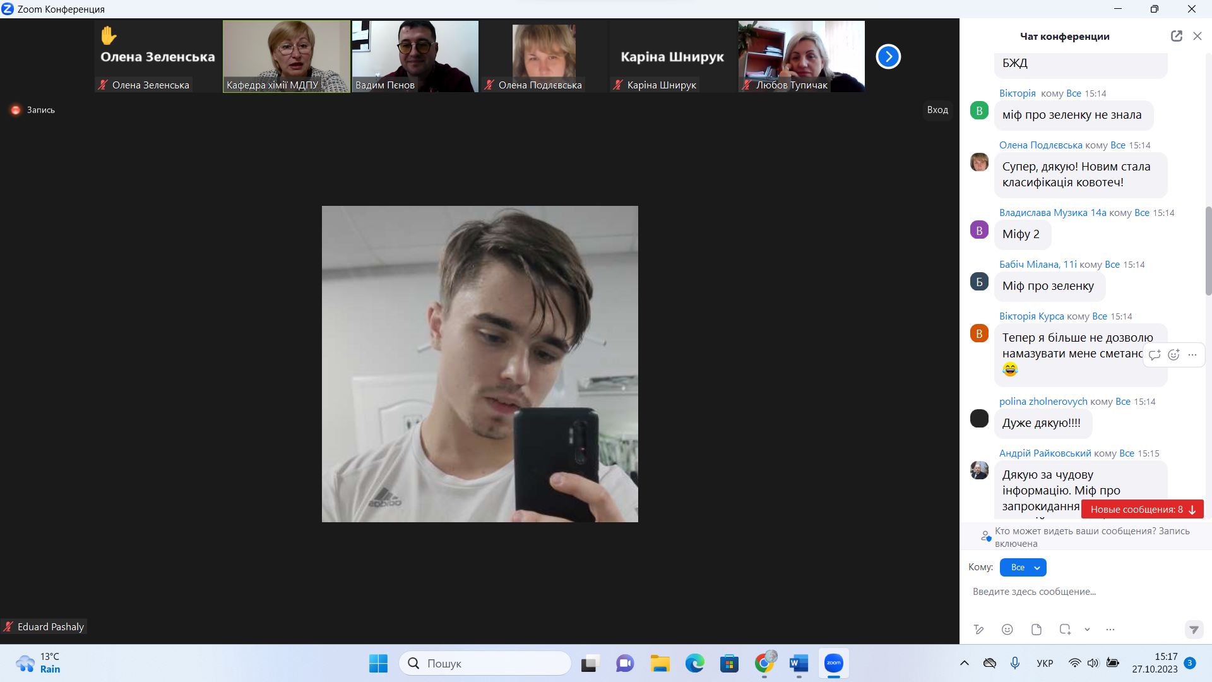1212x682 pixels.
Task: Jump to new messages via 'Новые сообщения: 8'
Action: 1142,509
